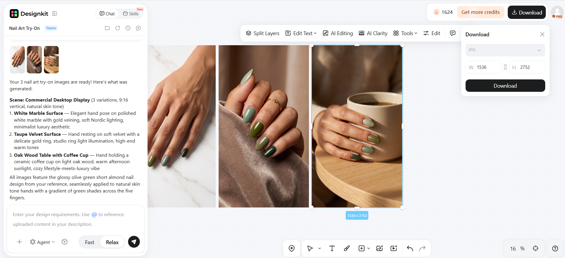
Task: Click Split Layers in the toolbar
Action: pyautogui.click(x=263, y=33)
